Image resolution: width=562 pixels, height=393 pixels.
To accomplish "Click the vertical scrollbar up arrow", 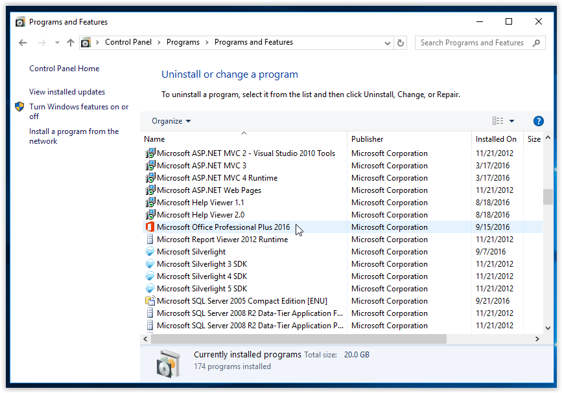I will tap(548, 138).
